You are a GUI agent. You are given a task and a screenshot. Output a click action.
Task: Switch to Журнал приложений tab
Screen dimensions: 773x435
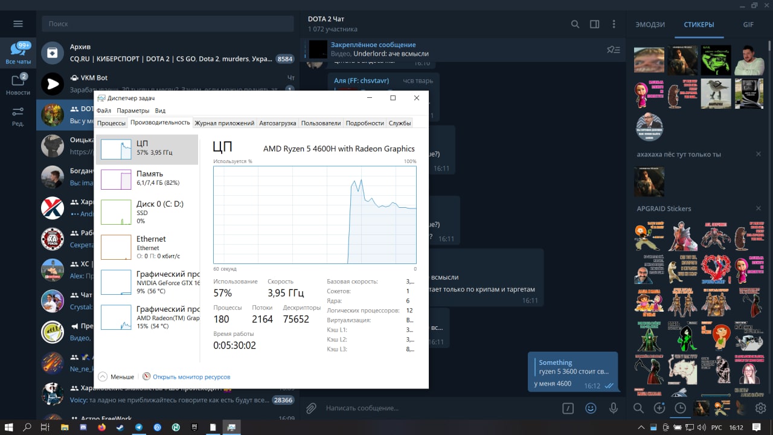click(224, 123)
